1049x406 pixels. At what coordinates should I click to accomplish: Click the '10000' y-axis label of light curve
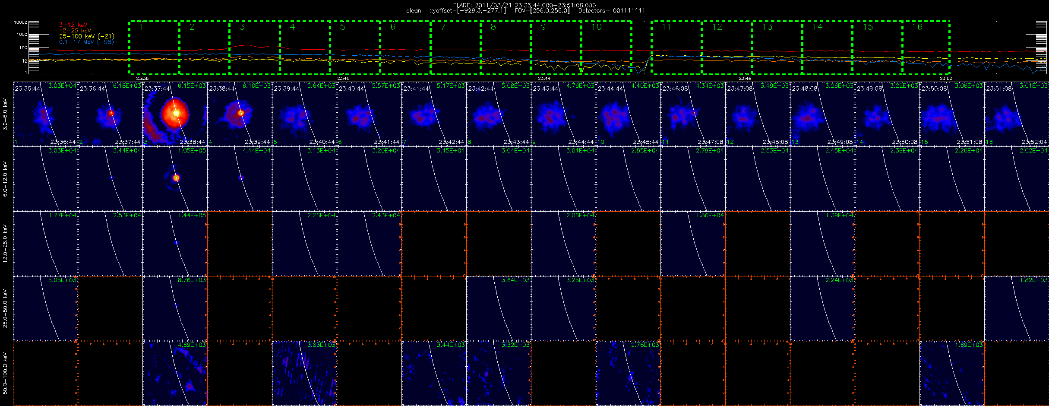[20, 22]
